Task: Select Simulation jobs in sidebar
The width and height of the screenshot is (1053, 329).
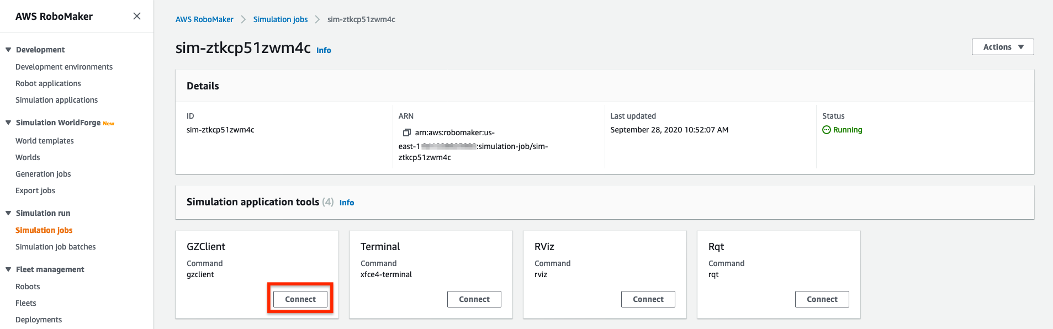Action: 44,230
